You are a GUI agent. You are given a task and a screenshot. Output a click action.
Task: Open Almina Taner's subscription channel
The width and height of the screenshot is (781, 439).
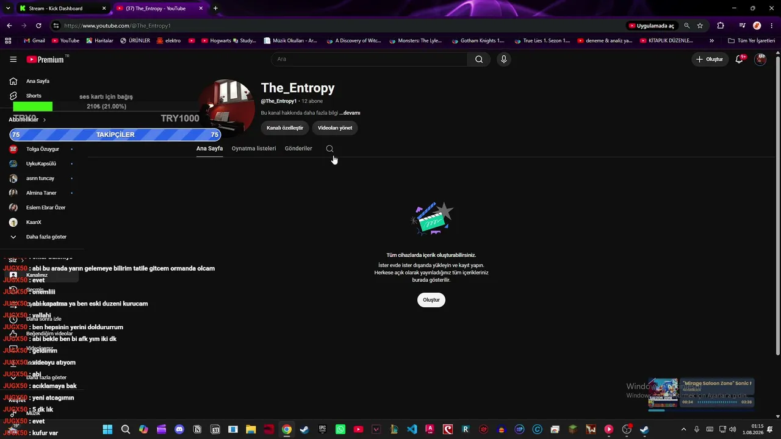[42, 193]
